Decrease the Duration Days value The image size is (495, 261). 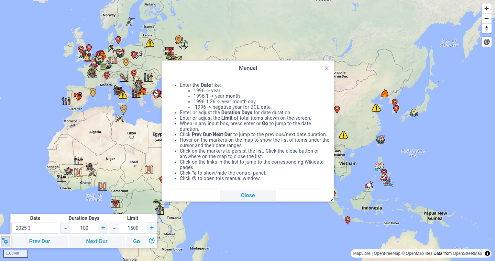coord(65,228)
